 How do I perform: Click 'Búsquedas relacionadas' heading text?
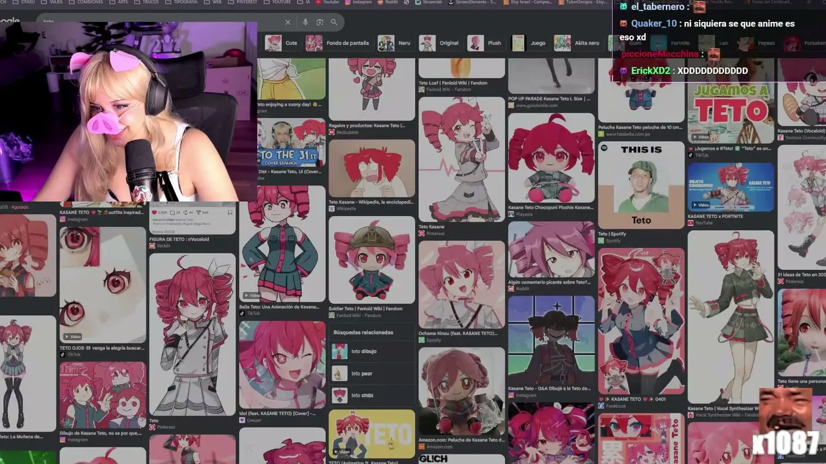[363, 333]
